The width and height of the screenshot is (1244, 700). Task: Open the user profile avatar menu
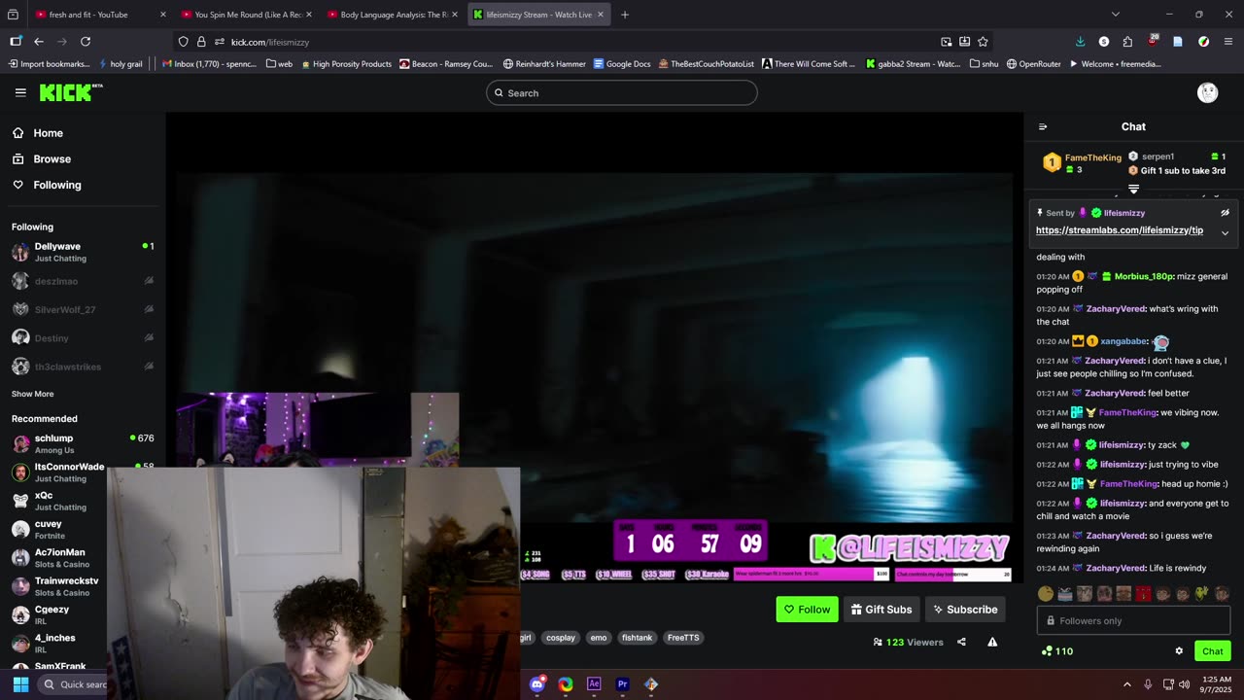pyautogui.click(x=1208, y=92)
